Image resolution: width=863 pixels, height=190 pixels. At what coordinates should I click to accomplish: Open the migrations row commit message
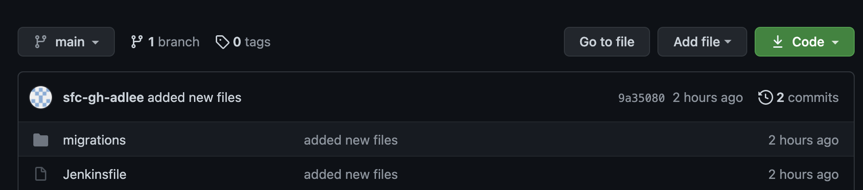click(x=350, y=140)
